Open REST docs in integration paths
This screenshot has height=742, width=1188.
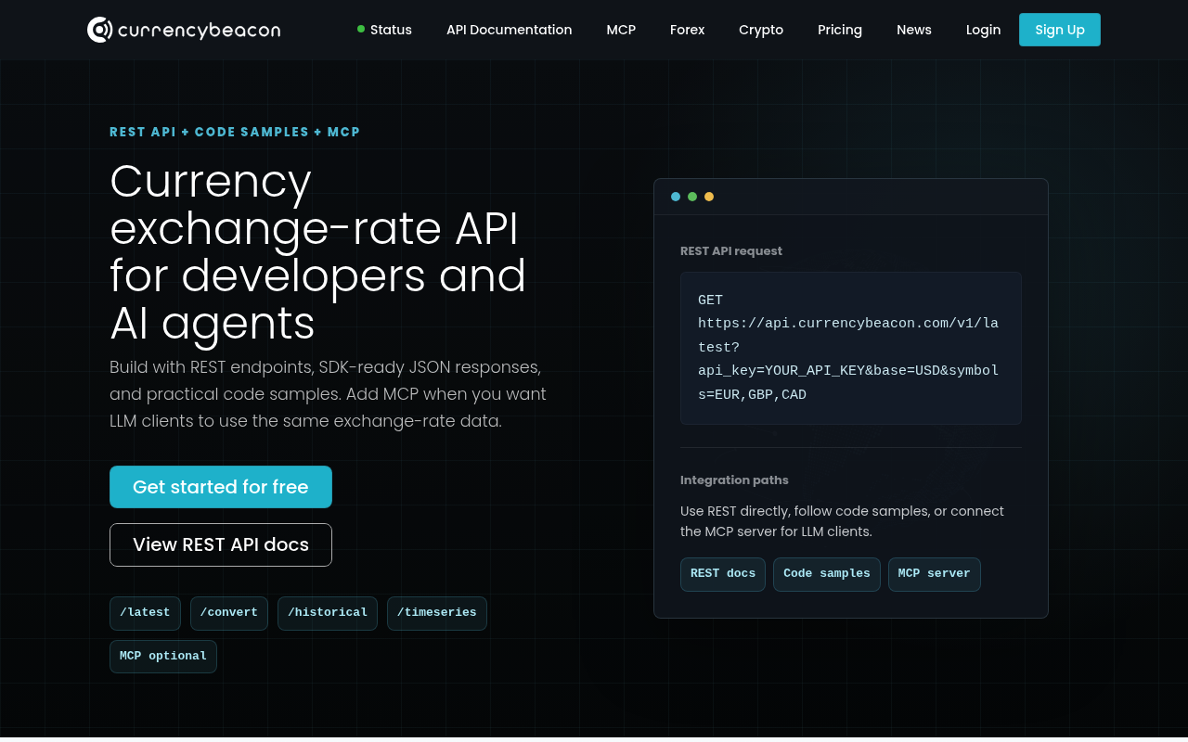[x=723, y=574]
